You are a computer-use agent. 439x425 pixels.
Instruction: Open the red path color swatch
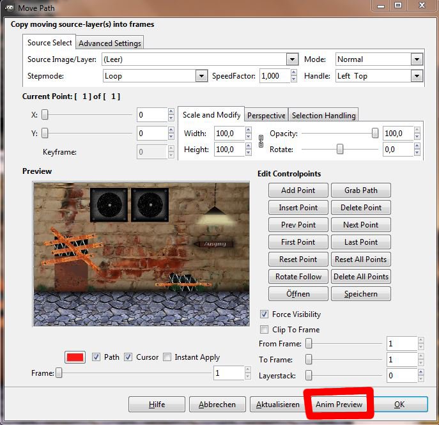[x=75, y=357]
